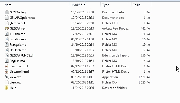
Task: Sort files by the Type column header
Action: pos(106,5)
